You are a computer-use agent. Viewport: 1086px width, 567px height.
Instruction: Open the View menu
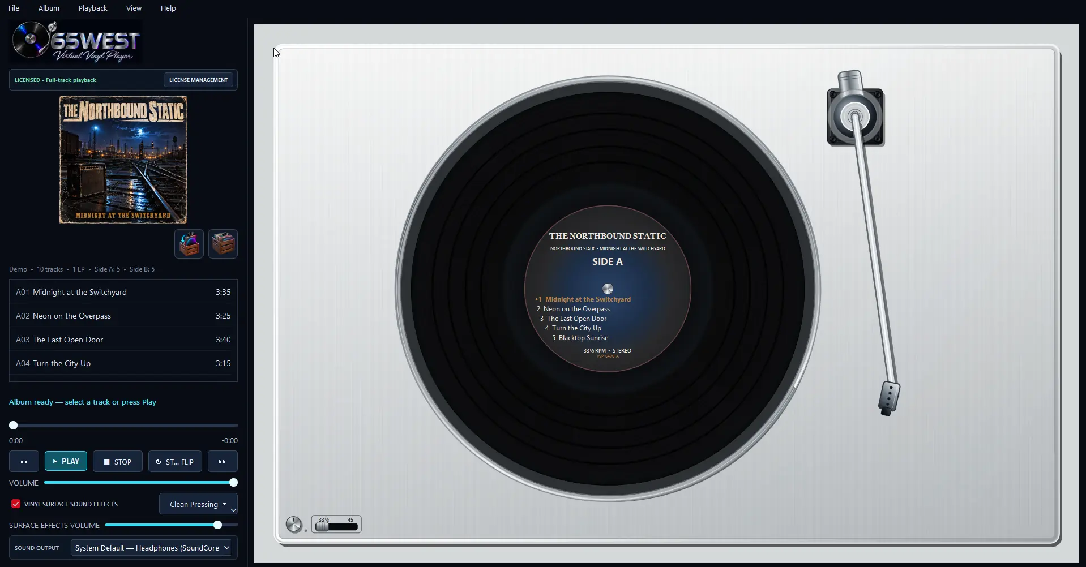coord(134,8)
